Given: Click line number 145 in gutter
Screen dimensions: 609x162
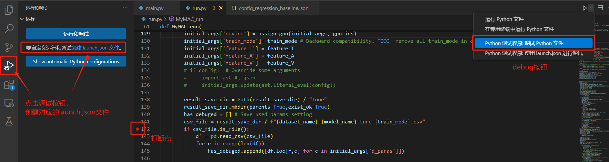Looking at the screenshot, I should point(145,151).
